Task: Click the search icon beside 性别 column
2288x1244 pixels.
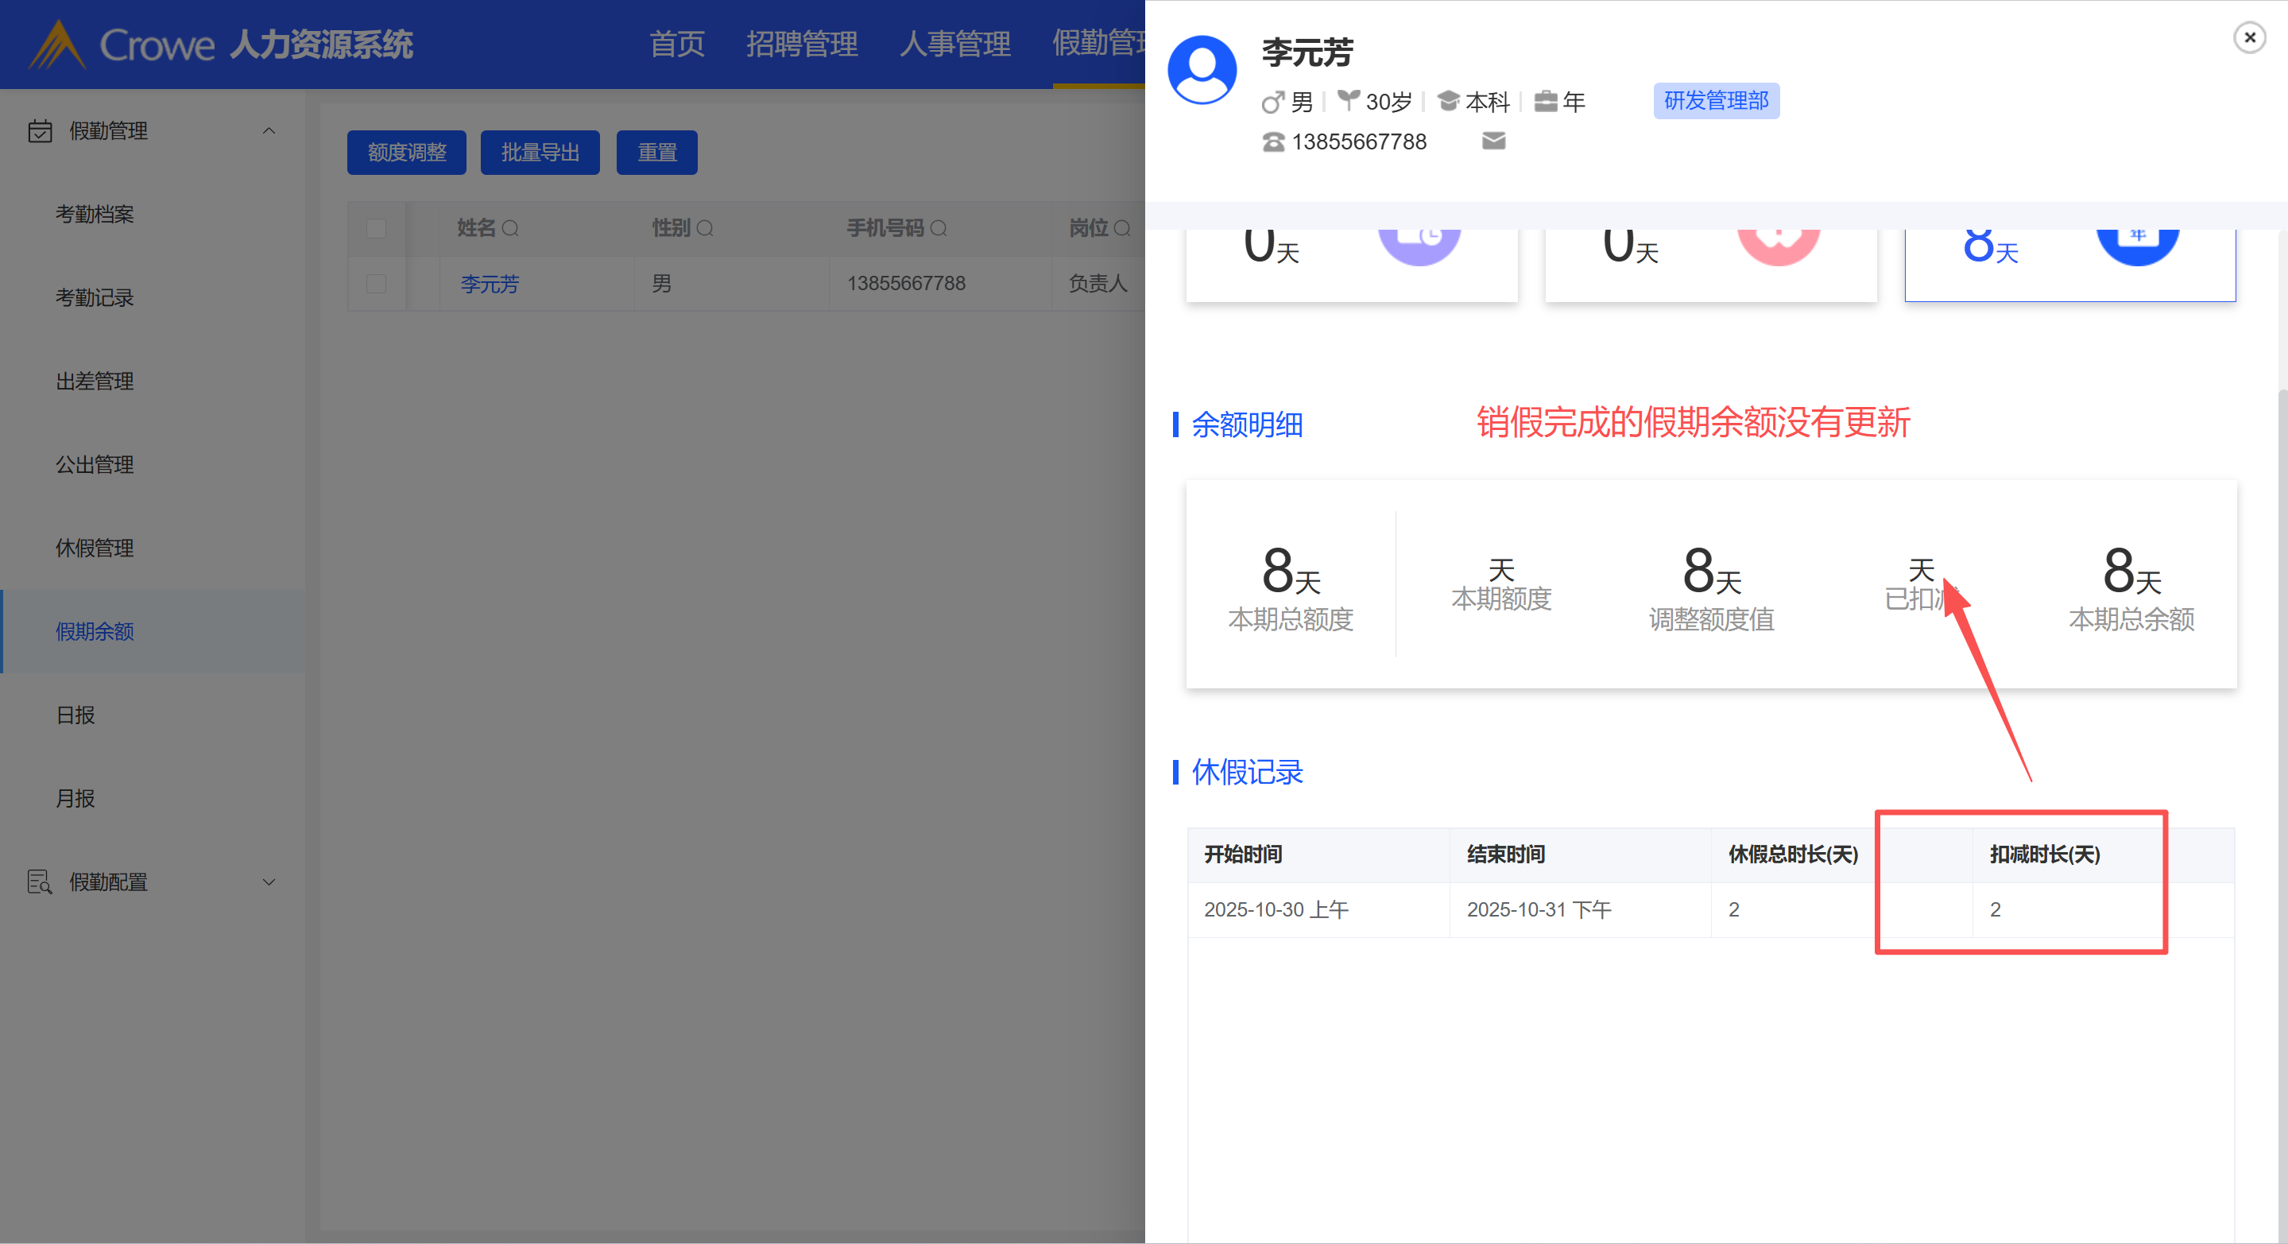Action: click(705, 228)
